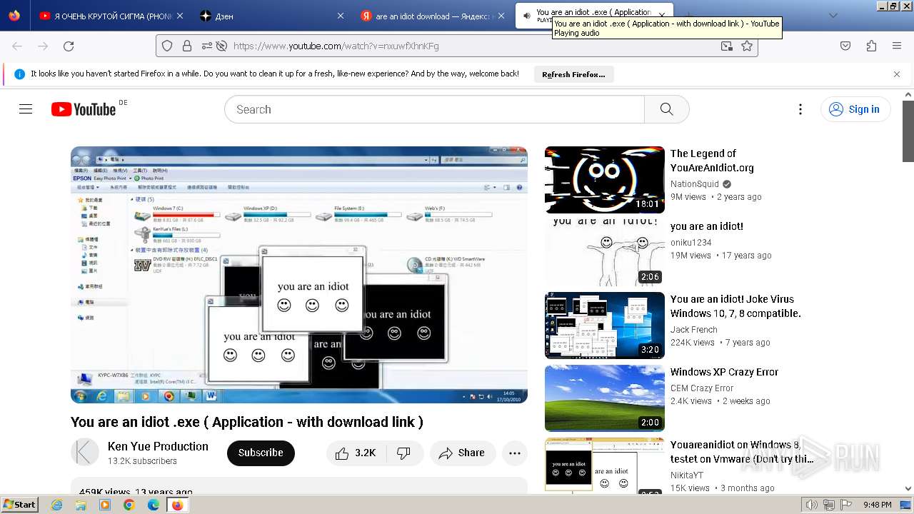Go forward in Firefox history
This screenshot has width=914, height=514.
coord(43,46)
